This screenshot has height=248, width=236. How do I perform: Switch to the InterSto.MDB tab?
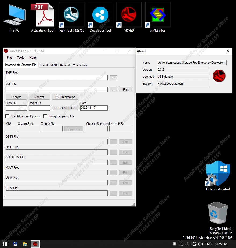pyautogui.click(x=48, y=65)
